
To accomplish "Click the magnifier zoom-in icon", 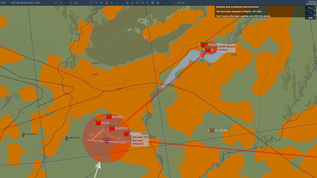I will click(137, 3).
